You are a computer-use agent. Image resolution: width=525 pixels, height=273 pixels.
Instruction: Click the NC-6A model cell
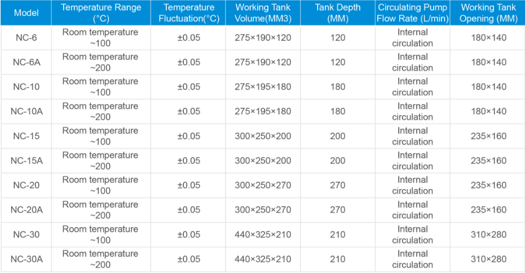click(26, 63)
